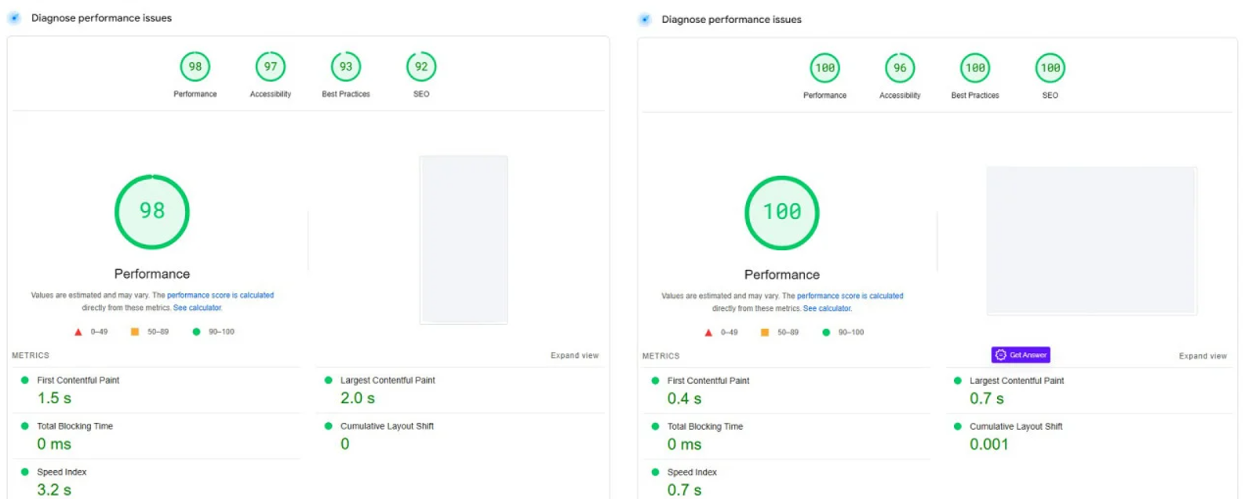The height and width of the screenshot is (499, 1245).
Task: Click right 'Diagnose performance issues' heading
Action: [x=731, y=20]
